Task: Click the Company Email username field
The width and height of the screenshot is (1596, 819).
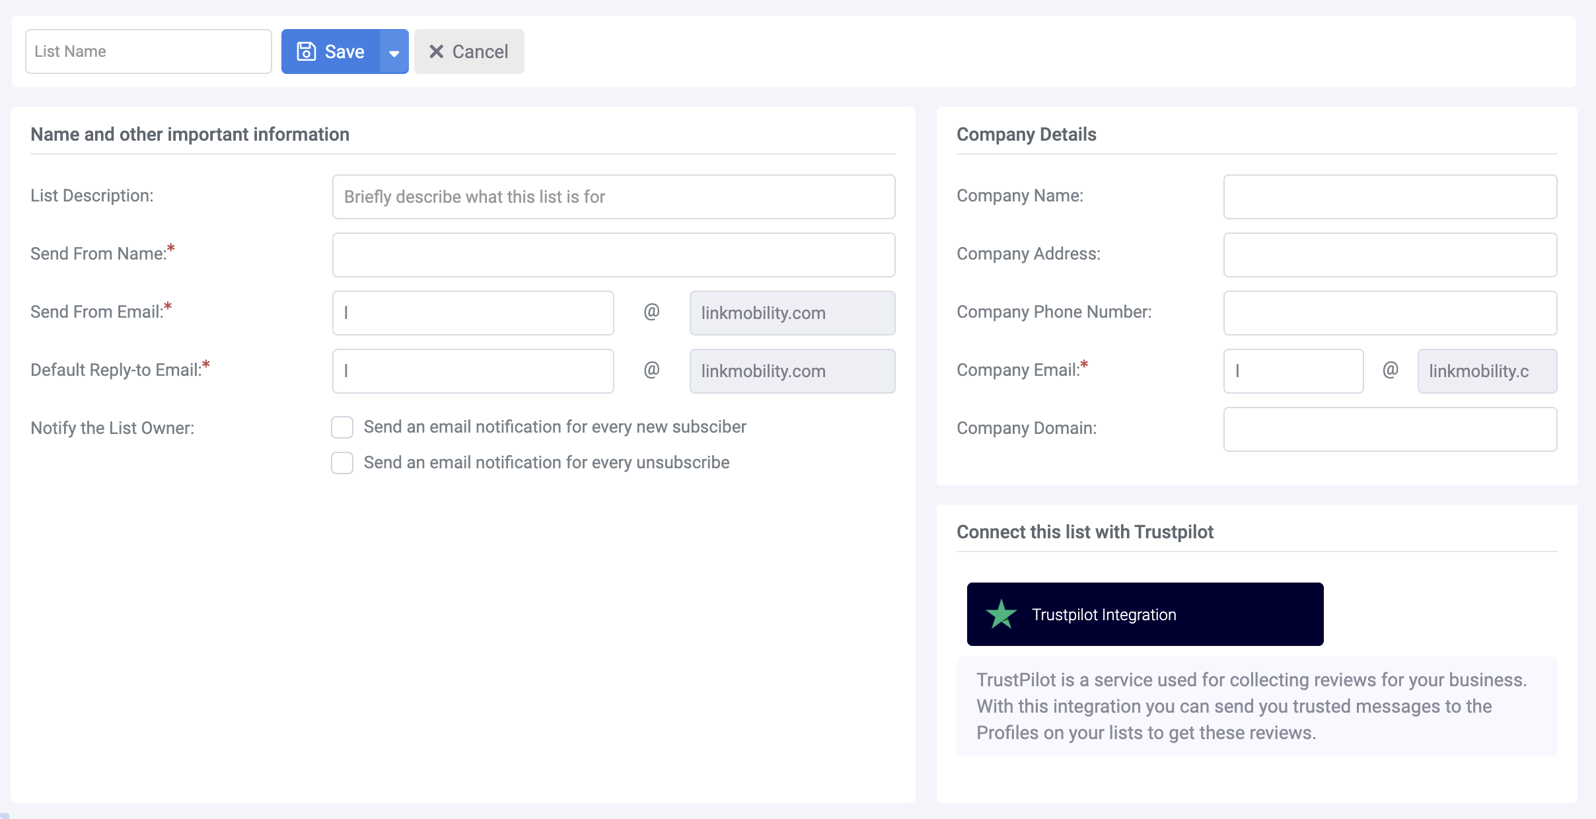Action: coord(1293,371)
